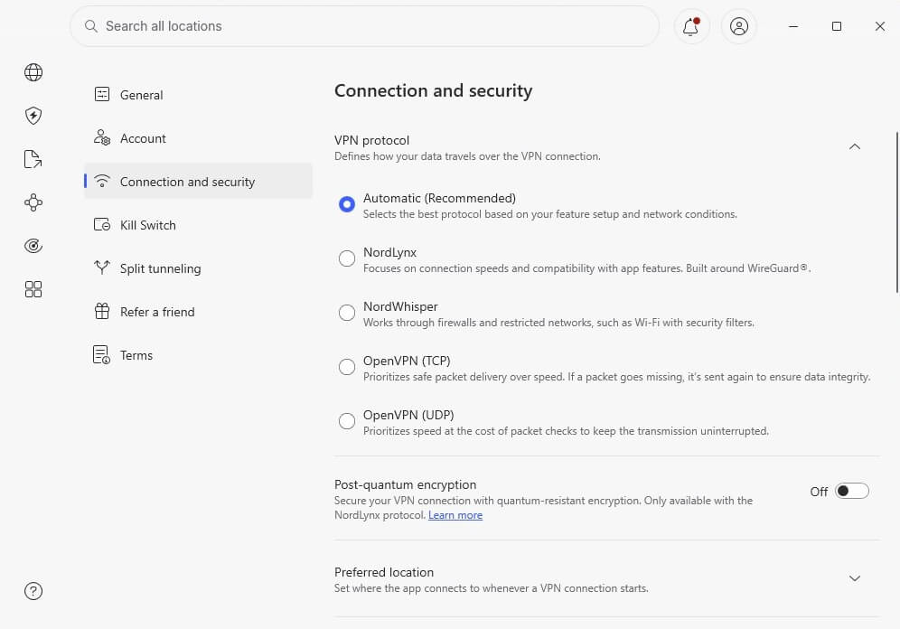Collapse the VPN protocol section chevron

tap(855, 147)
